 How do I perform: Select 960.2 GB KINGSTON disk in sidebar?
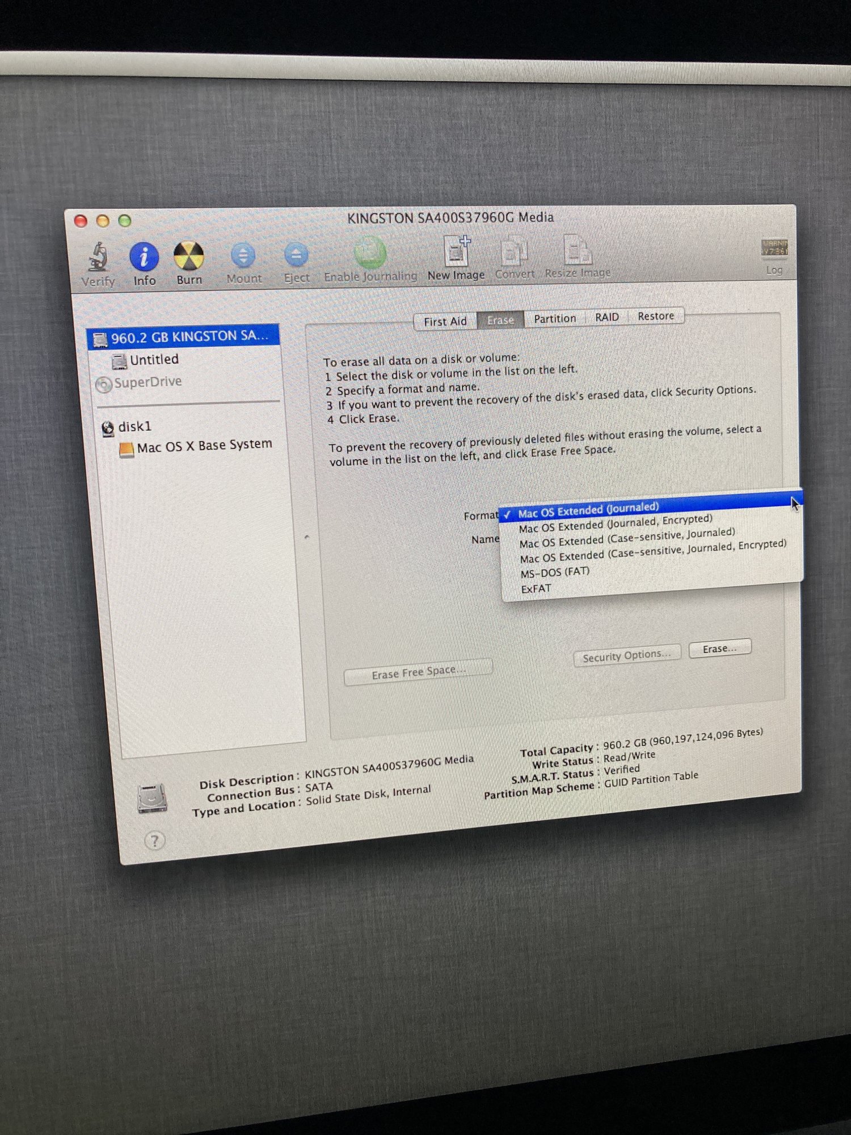(x=183, y=337)
